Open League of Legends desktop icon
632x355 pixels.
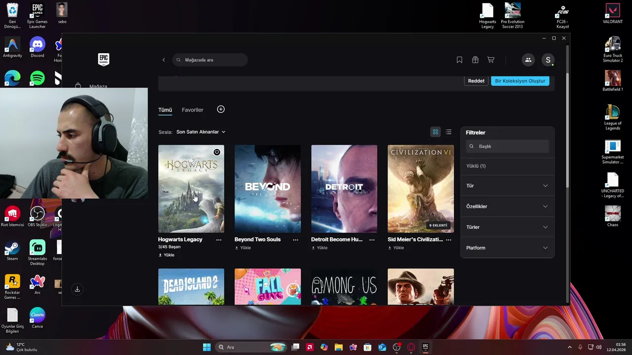[613, 117]
